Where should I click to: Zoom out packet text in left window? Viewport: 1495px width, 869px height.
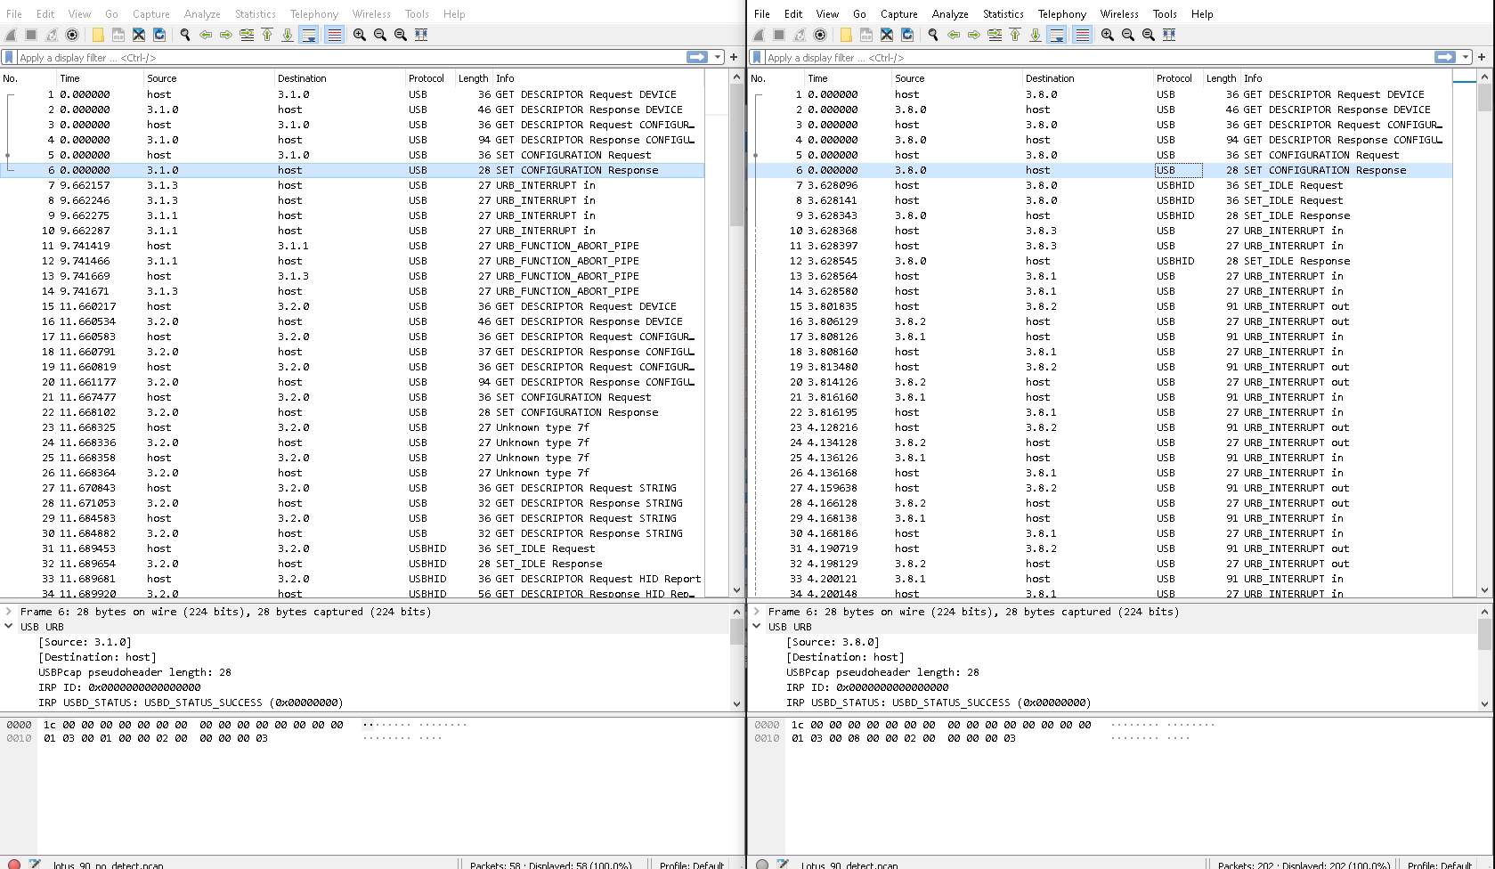380,35
